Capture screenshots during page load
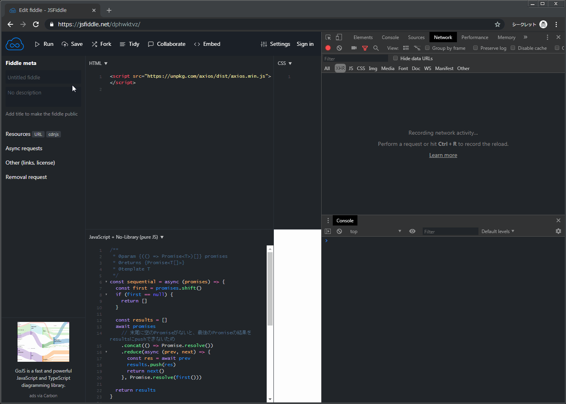566x404 pixels. point(354,48)
